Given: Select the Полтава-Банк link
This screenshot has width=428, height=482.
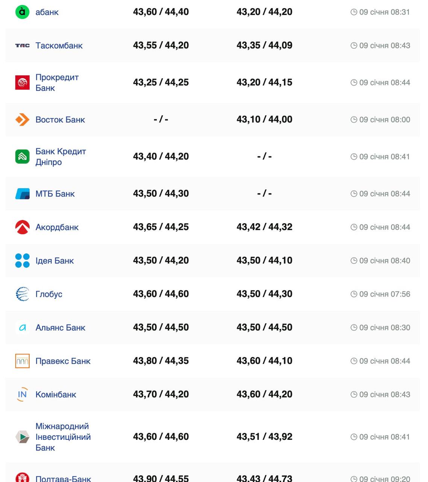Looking at the screenshot, I should pyautogui.click(x=63, y=479).
